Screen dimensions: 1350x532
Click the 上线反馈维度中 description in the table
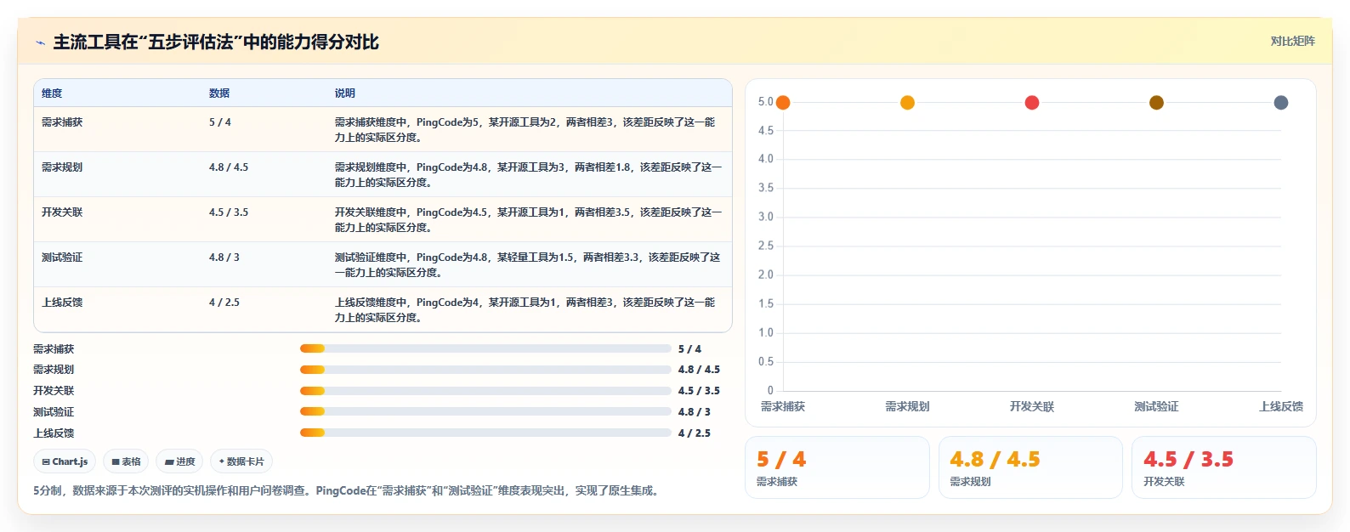(525, 310)
